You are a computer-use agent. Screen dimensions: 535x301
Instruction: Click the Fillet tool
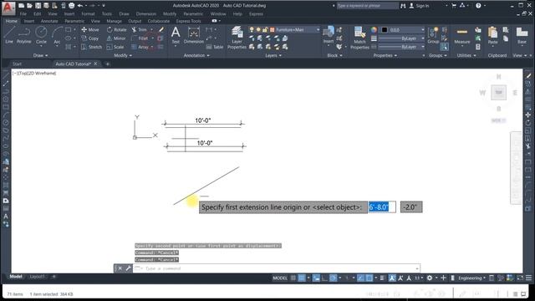click(140, 38)
